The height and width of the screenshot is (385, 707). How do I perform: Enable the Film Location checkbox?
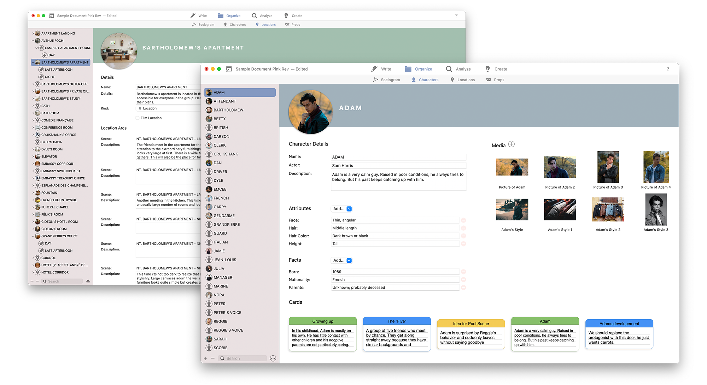[138, 118]
